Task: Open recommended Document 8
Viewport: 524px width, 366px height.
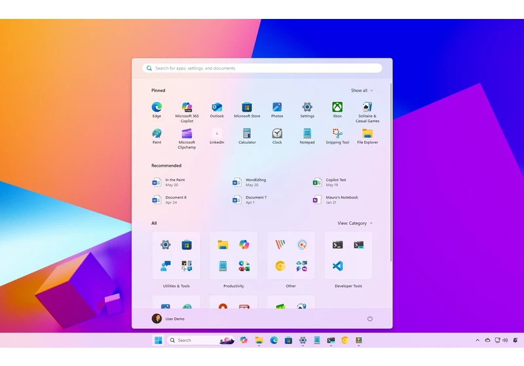Action: [170, 200]
